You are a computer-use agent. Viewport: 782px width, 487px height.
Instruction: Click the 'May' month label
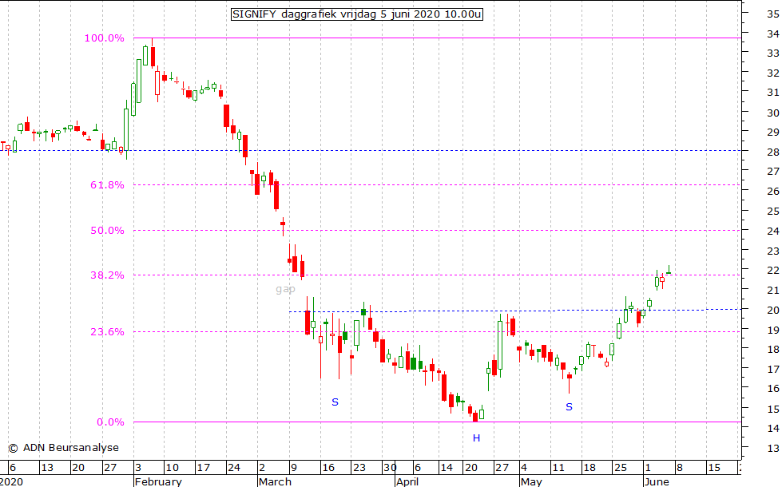(531, 481)
